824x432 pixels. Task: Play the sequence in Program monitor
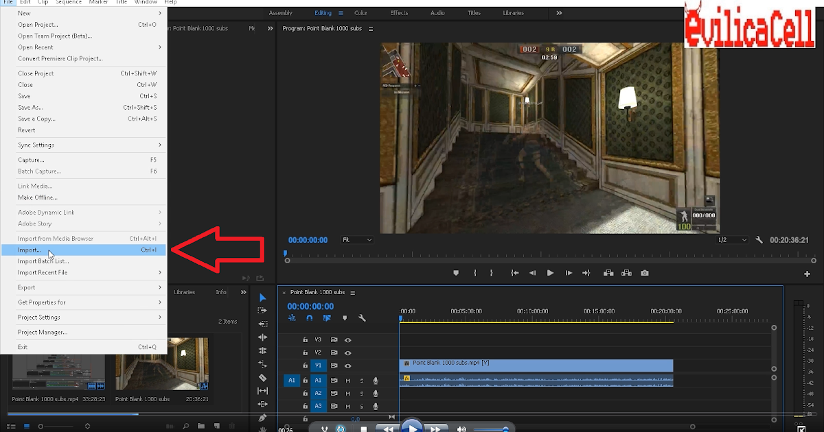pos(550,273)
